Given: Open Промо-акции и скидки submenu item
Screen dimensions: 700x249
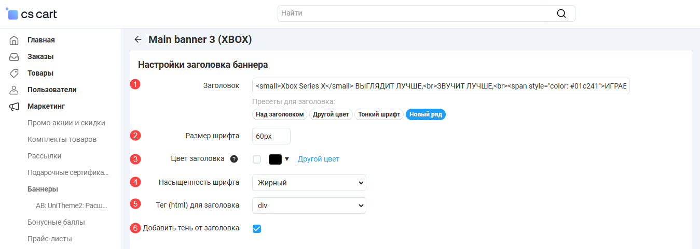Looking at the screenshot, I should point(66,123).
